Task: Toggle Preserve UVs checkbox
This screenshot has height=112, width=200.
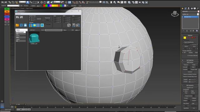Action: tap(184, 96)
